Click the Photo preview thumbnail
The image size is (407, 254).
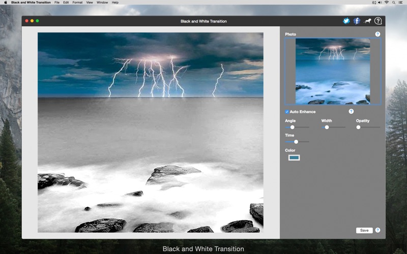pyautogui.click(x=333, y=71)
